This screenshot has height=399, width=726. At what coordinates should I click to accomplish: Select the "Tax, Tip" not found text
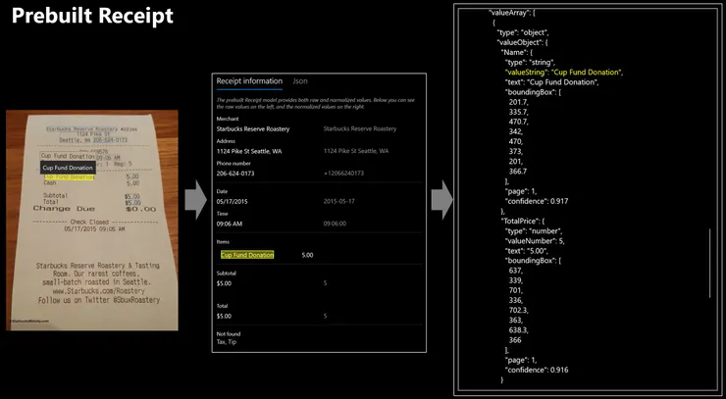tap(227, 342)
